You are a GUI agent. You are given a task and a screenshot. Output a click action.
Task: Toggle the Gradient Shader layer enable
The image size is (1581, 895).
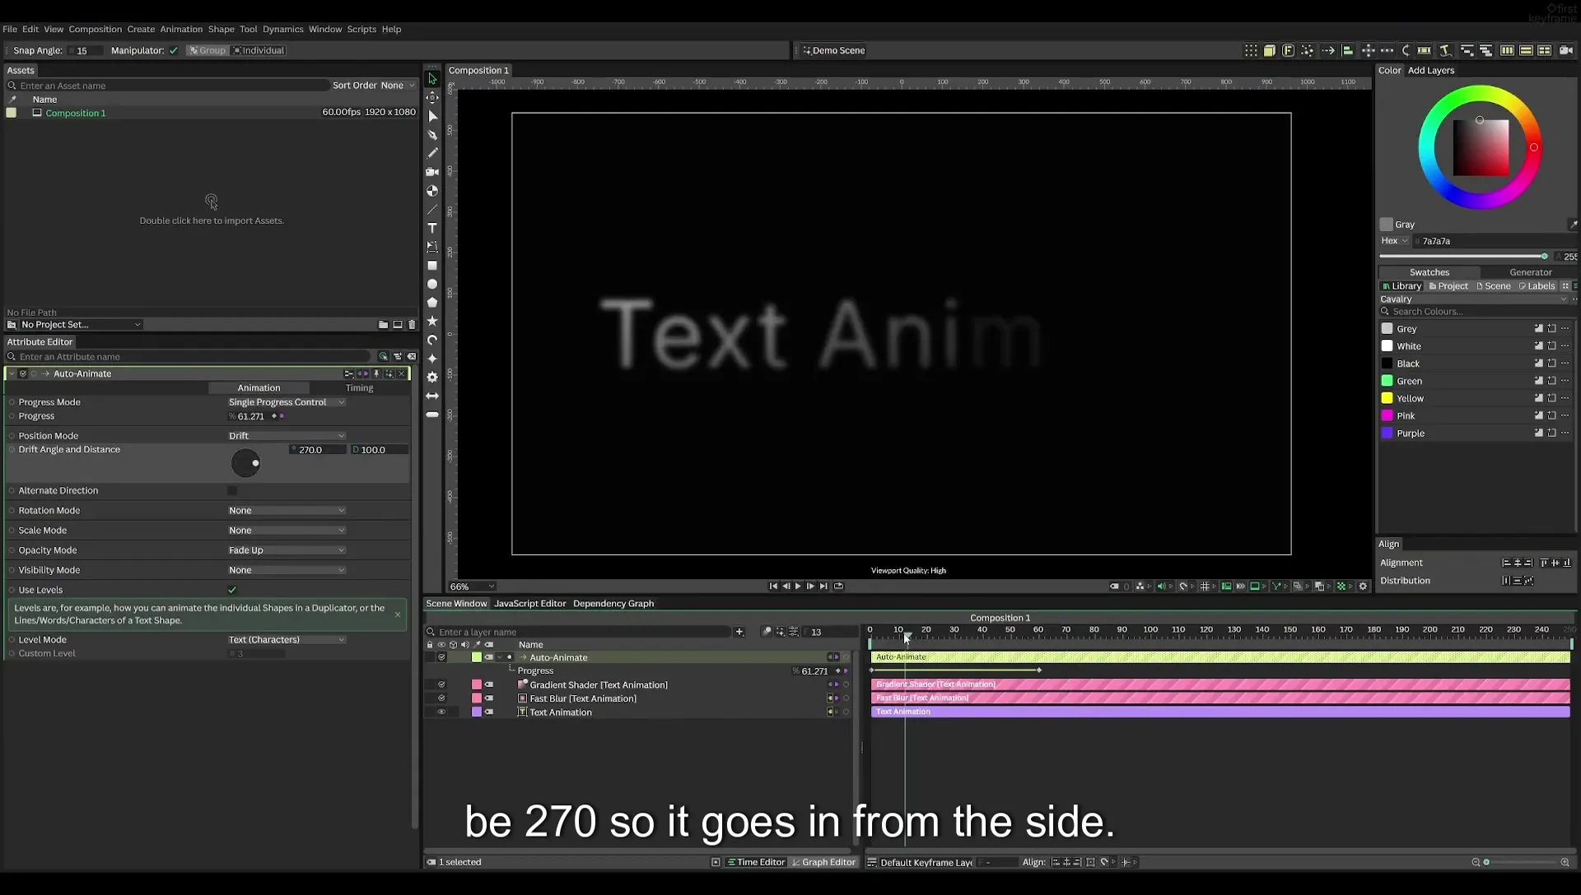click(x=441, y=684)
